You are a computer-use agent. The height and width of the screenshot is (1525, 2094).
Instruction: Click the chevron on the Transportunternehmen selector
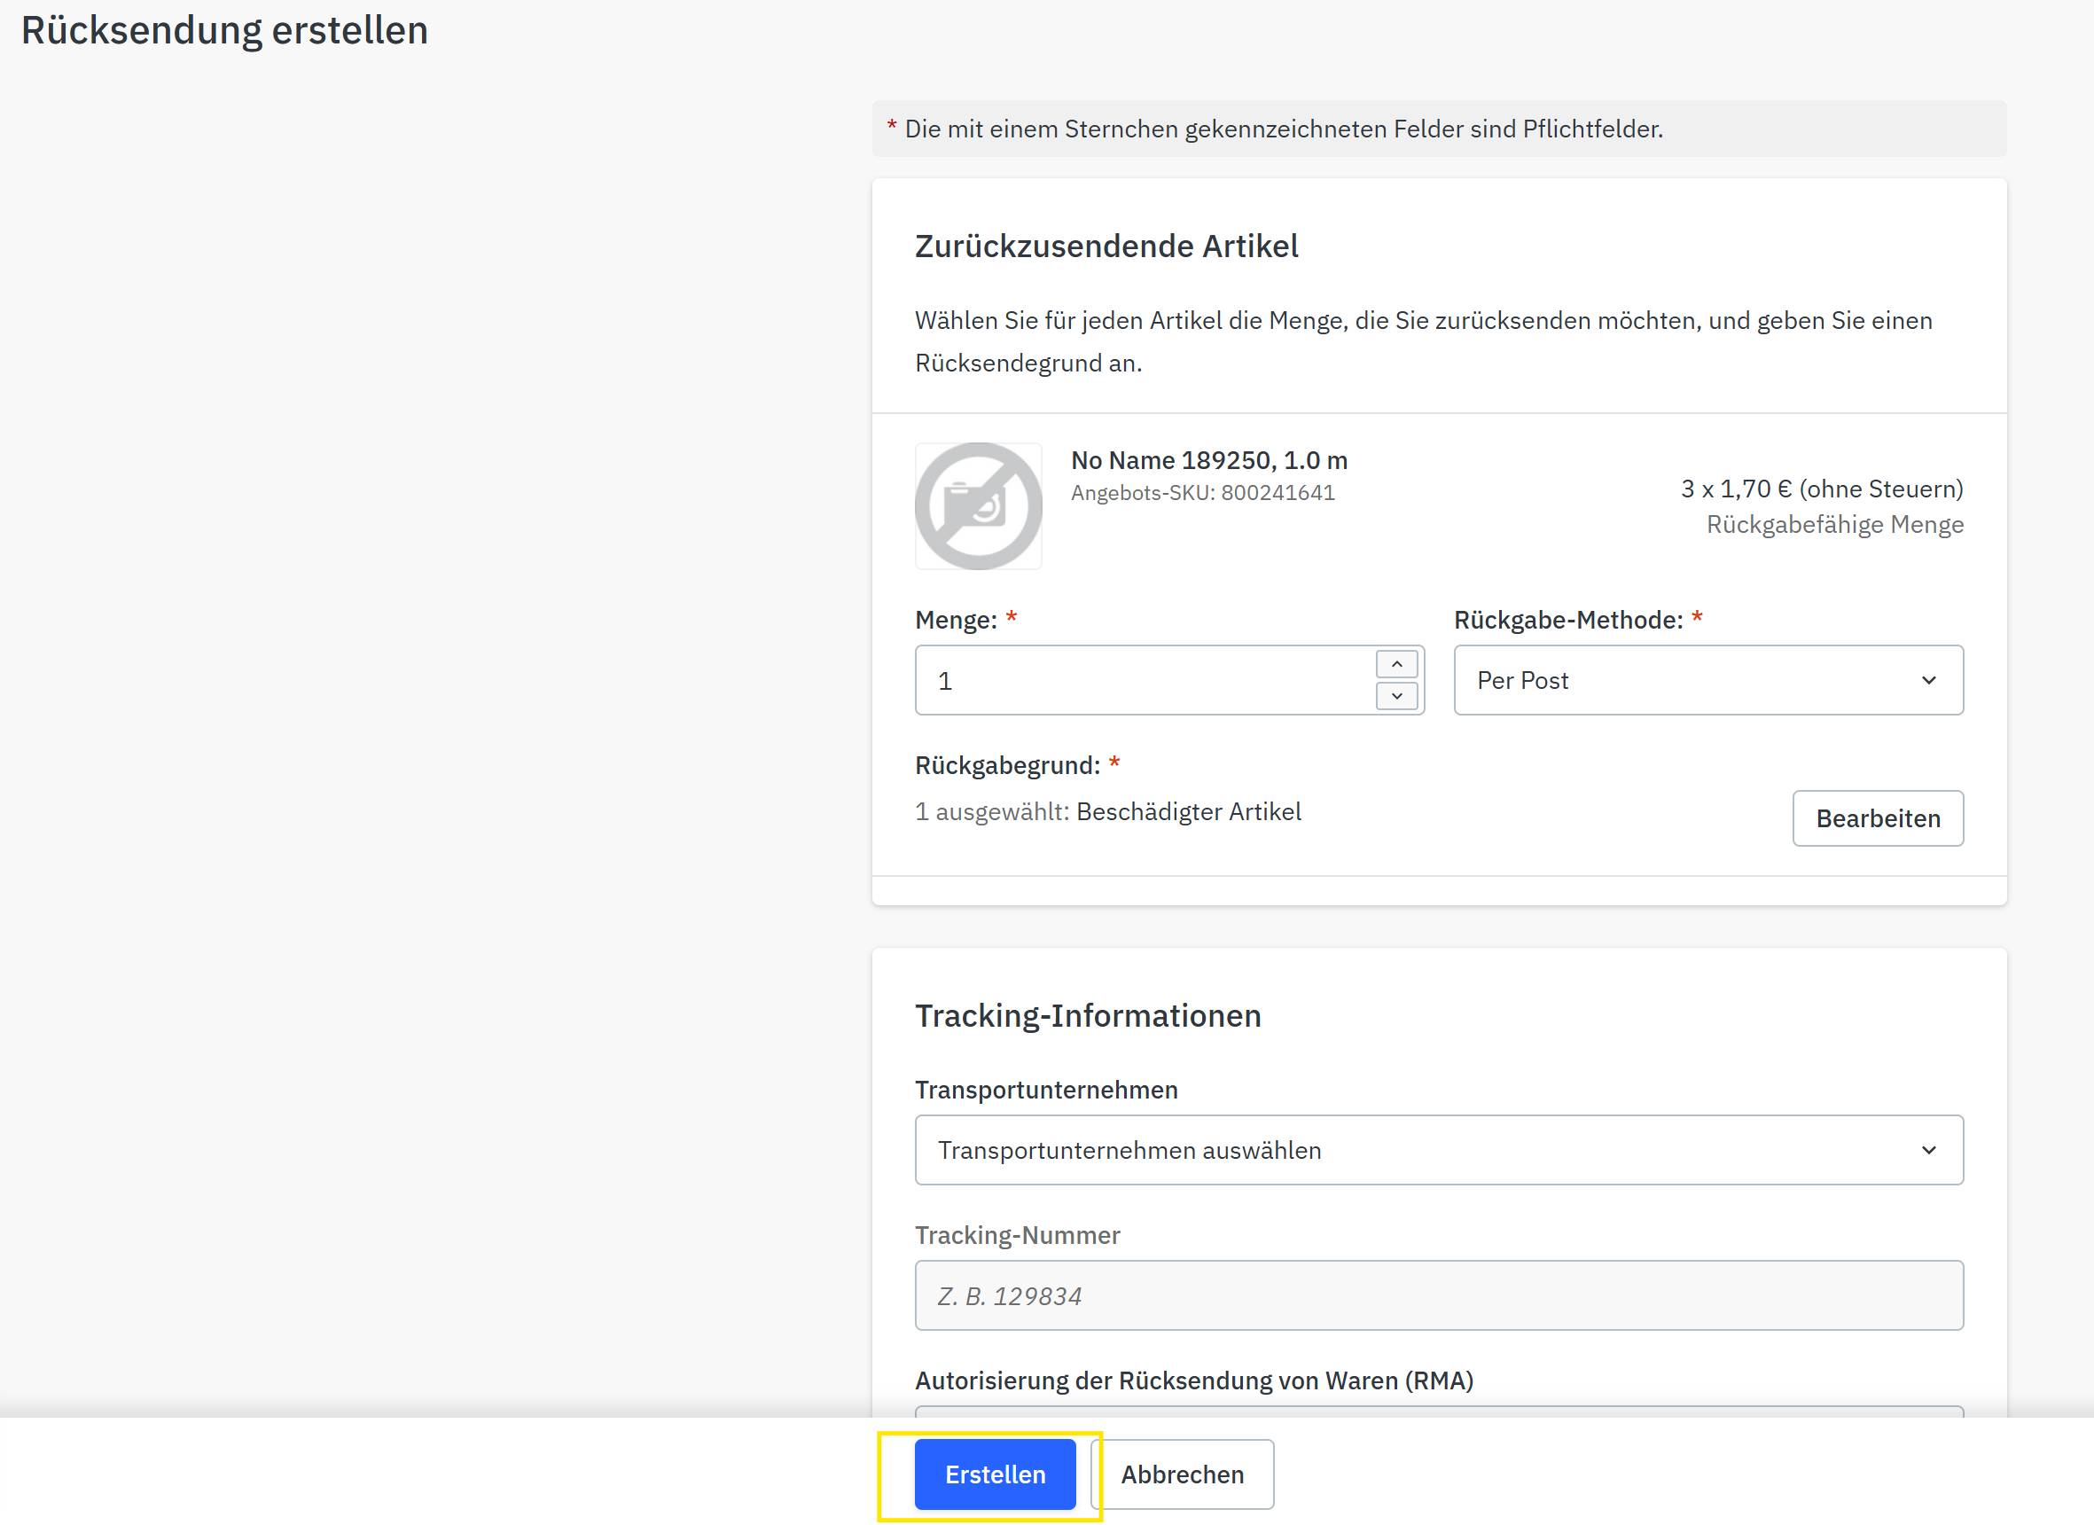pyautogui.click(x=1929, y=1150)
